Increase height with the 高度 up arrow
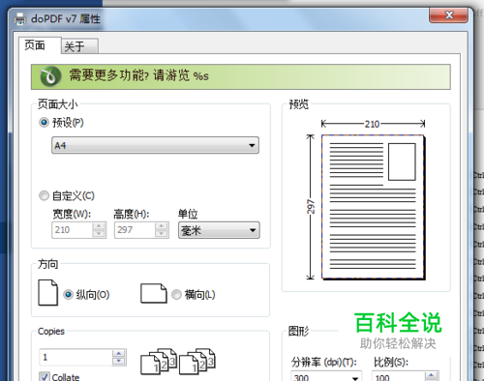Screen dimensions: 484x381 (x=162, y=226)
